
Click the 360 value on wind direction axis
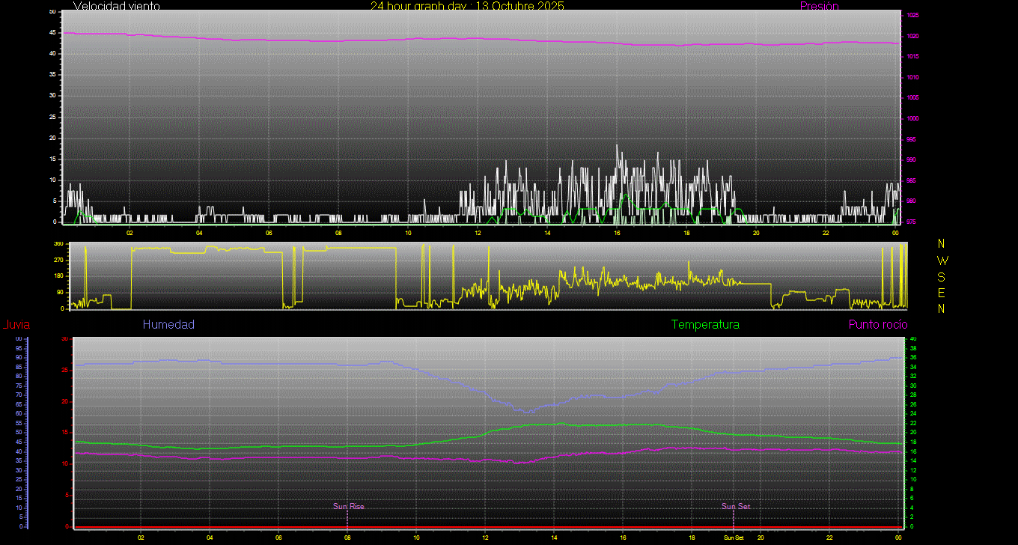point(58,244)
